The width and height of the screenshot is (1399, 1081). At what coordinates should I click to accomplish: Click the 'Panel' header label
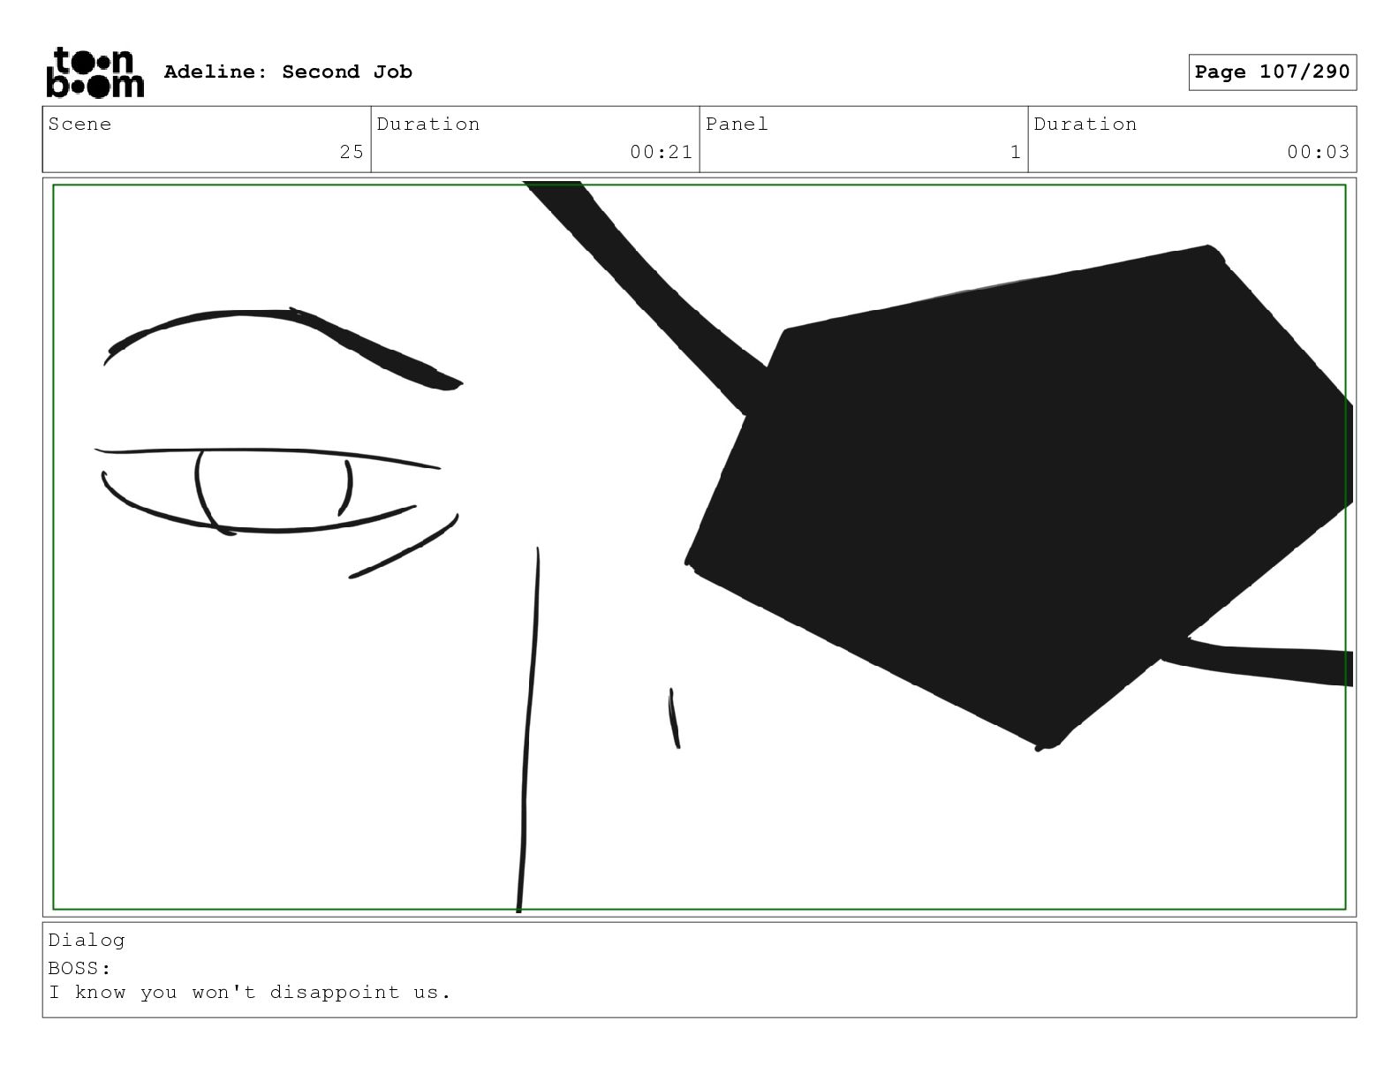pyautogui.click(x=737, y=124)
